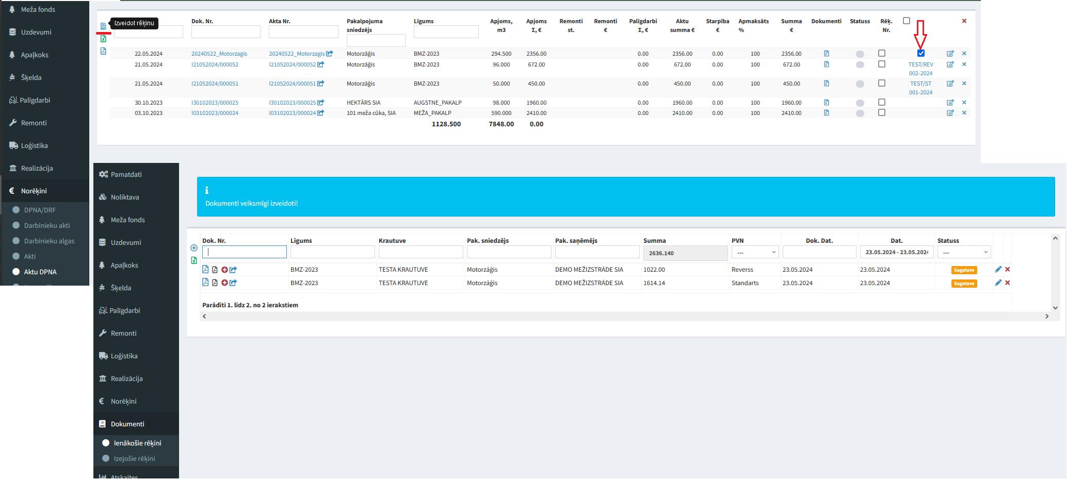Click the Izveidot rēķinu invoice icon

[103, 26]
